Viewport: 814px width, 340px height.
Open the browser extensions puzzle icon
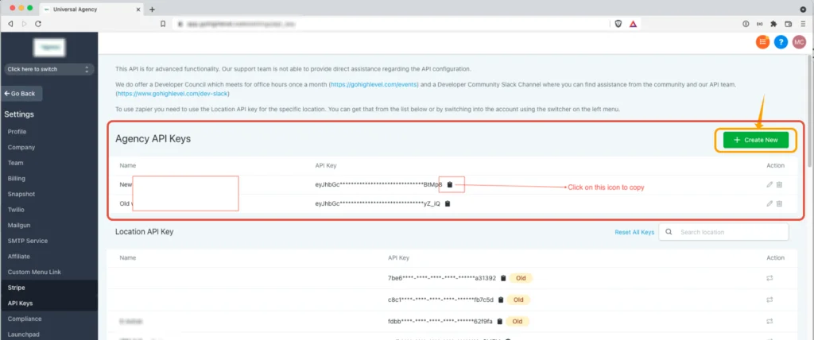[773, 24]
